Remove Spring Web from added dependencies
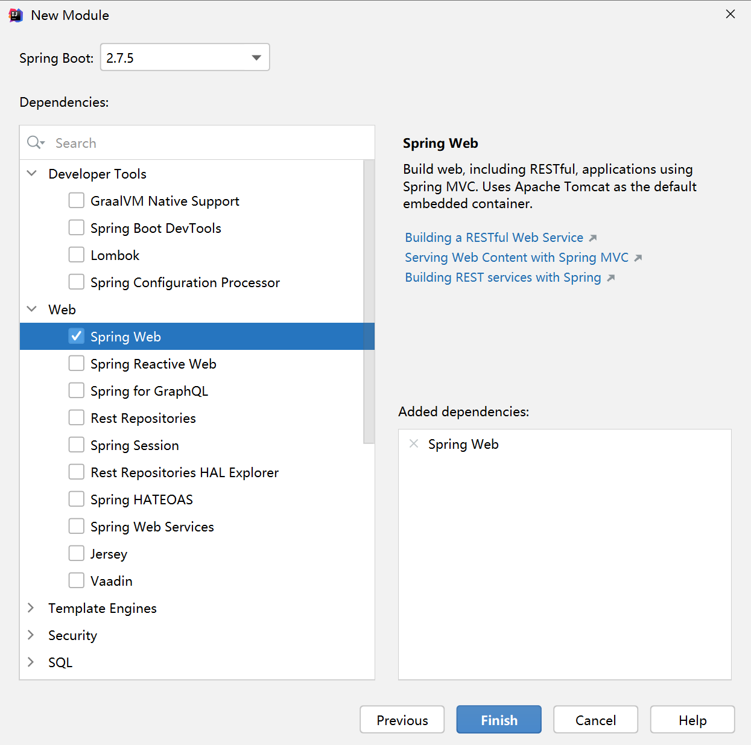The width and height of the screenshot is (751, 745). (414, 444)
